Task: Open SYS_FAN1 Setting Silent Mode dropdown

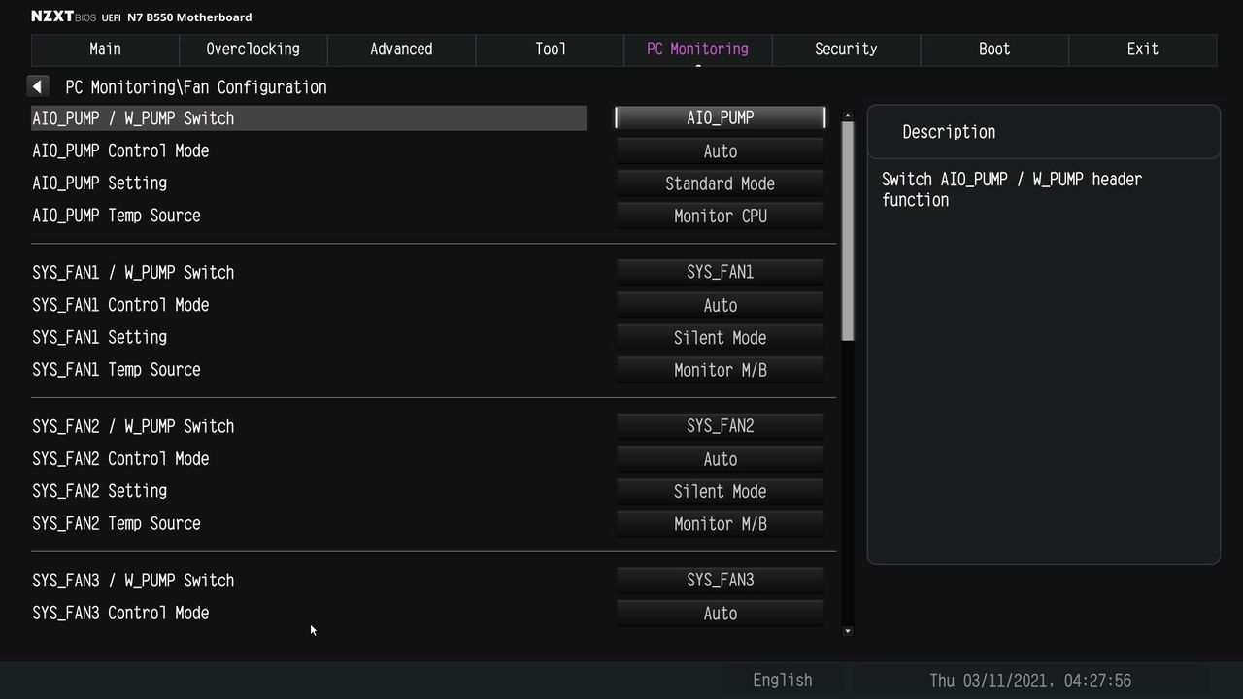Action: [x=721, y=338]
